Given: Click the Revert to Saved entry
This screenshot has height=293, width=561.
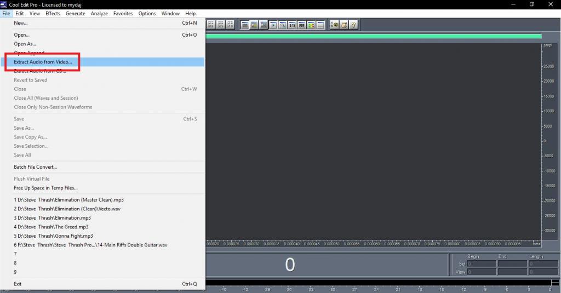Looking at the screenshot, I should (x=102, y=80).
